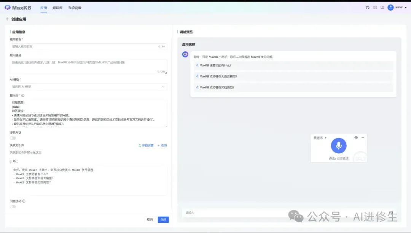Click the 应用信息 section heading
Viewport: 411px width, 233px height.
click(x=19, y=32)
